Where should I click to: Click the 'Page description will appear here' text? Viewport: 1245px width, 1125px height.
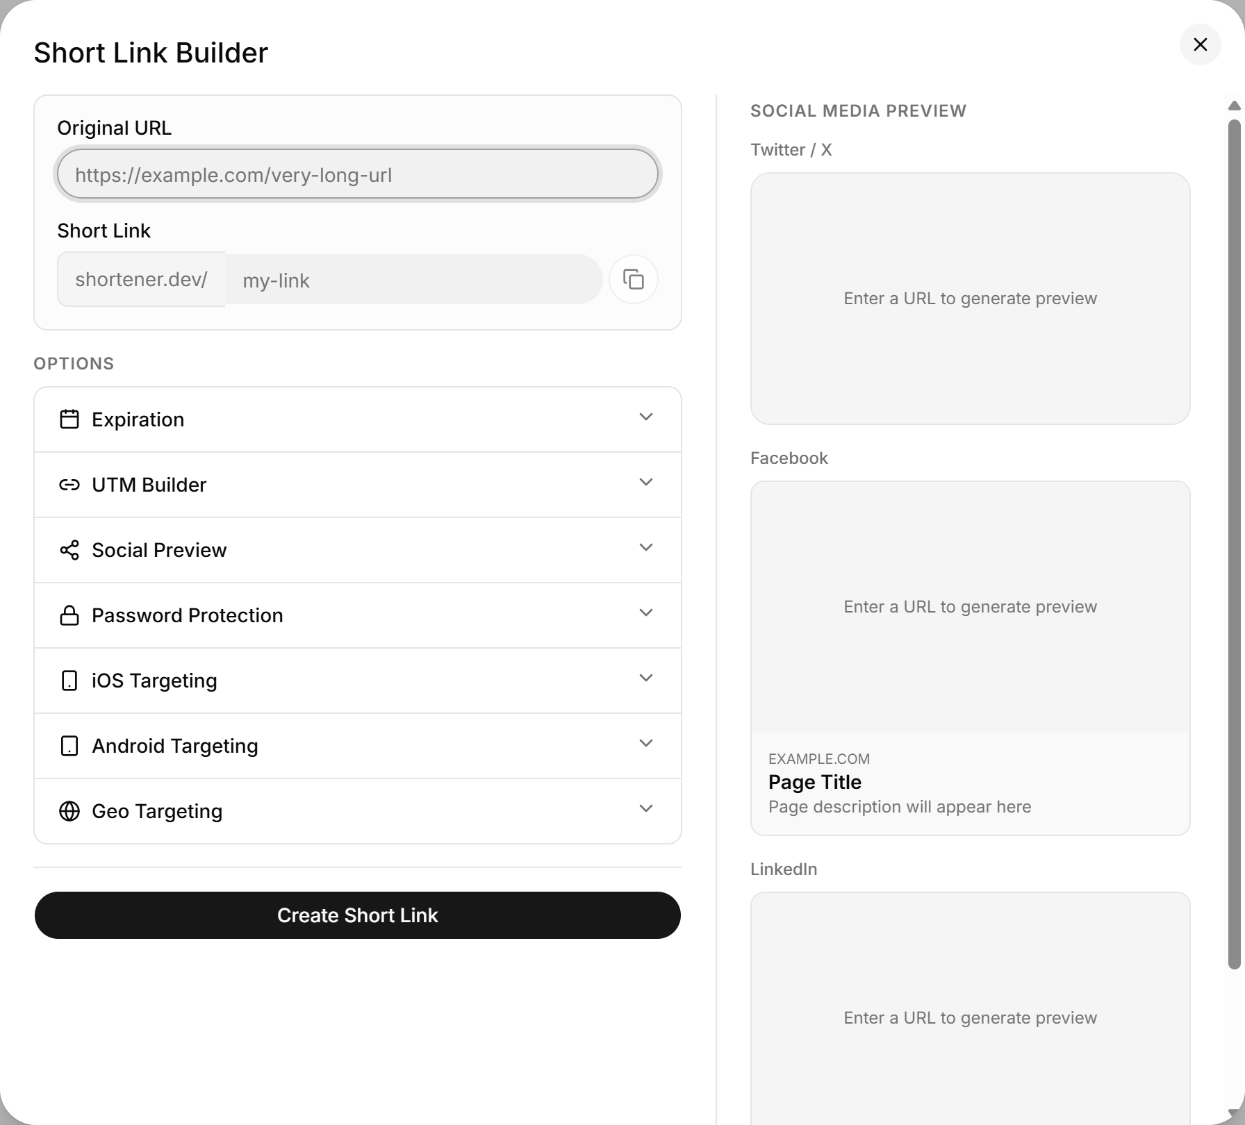pos(900,807)
